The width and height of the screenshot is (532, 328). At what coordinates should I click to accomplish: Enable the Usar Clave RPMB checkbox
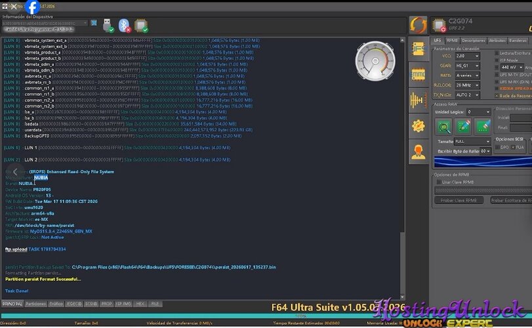coord(439,182)
